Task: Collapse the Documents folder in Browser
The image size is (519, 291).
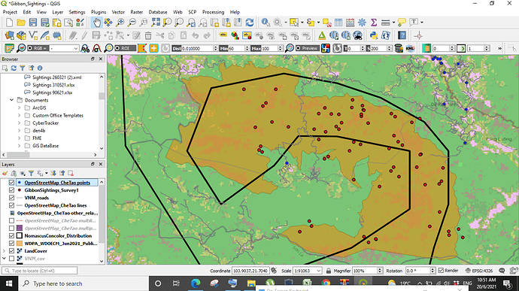Action: (11, 100)
